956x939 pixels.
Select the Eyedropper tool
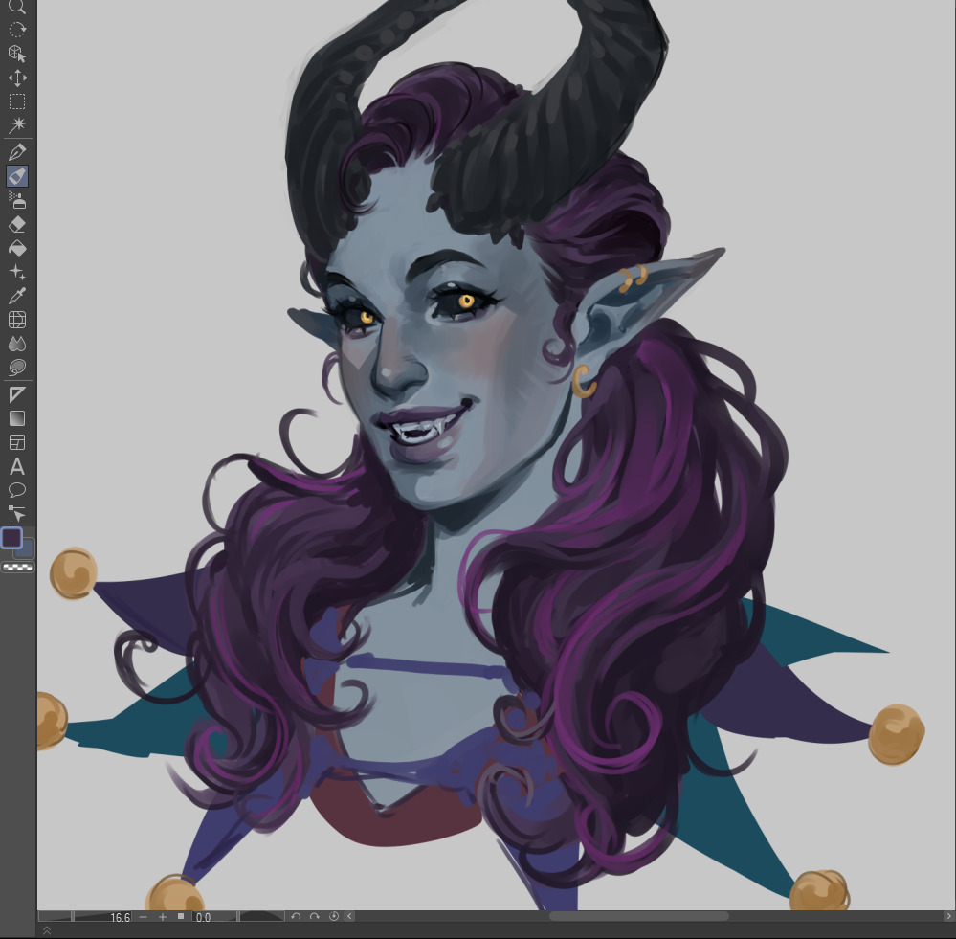click(17, 297)
